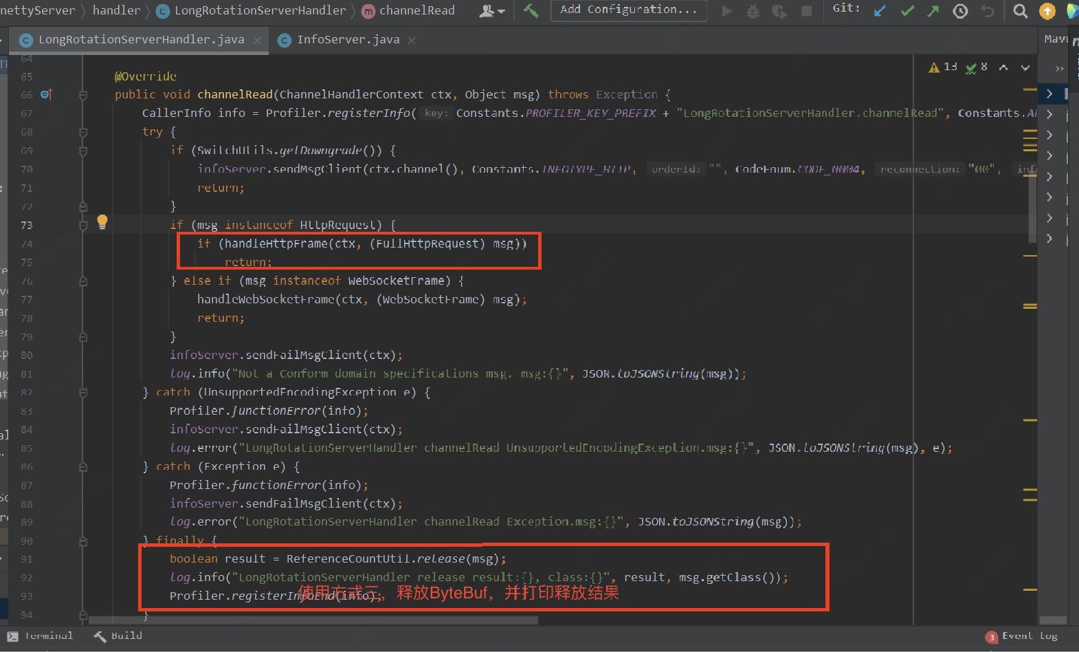Viewport: 1079px width, 652px height.
Task: Open the Add Configuration selector
Action: point(628,10)
